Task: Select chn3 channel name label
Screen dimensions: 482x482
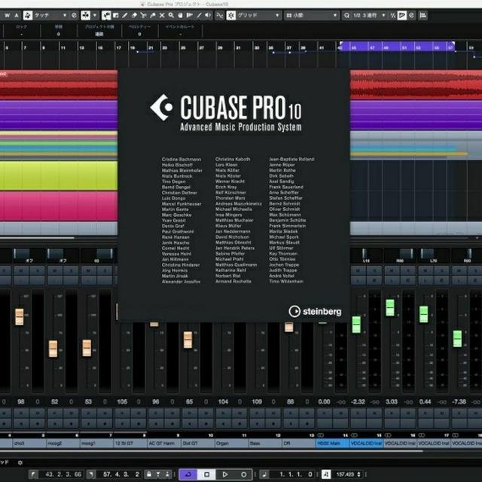Action: (x=29, y=444)
